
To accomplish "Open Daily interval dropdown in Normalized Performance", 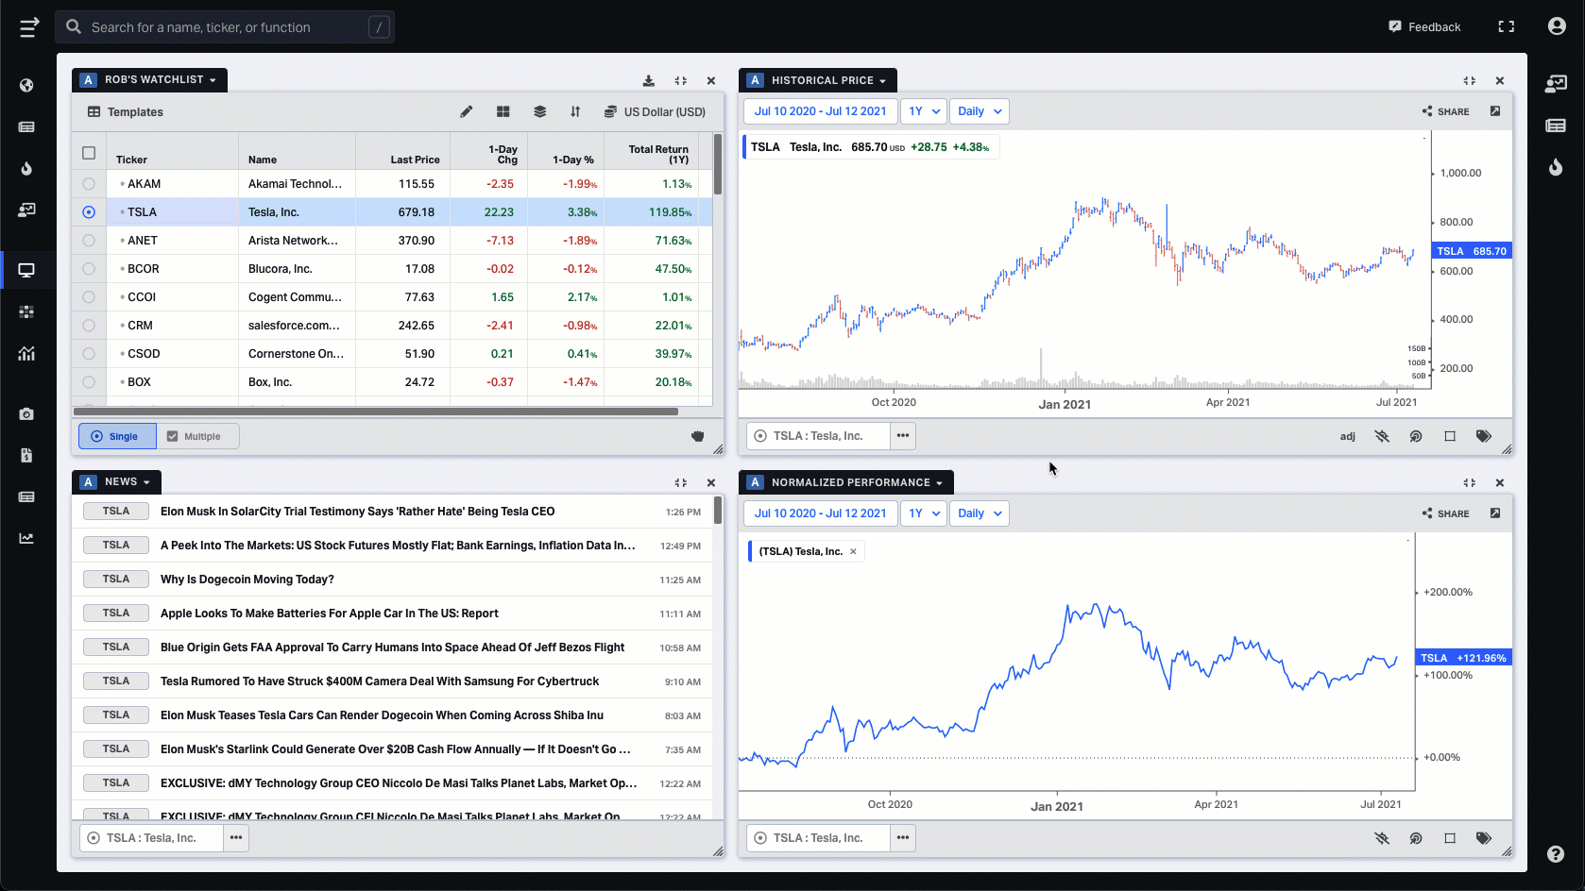I will pos(979,513).
